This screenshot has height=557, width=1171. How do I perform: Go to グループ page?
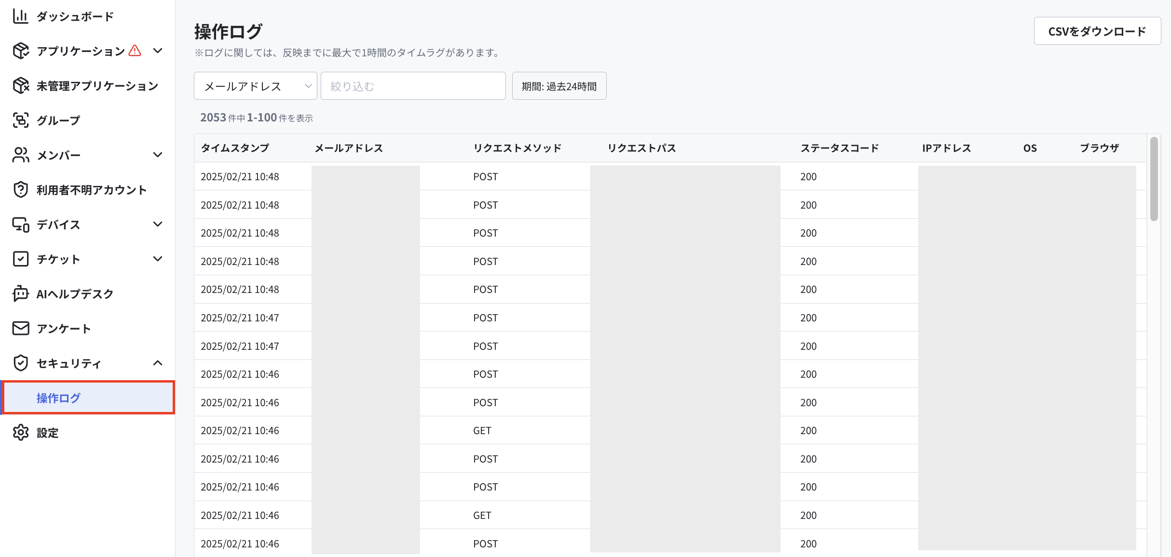[x=58, y=120]
